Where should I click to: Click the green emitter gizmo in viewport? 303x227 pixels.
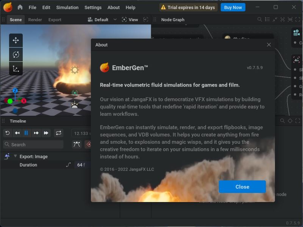tap(75, 93)
